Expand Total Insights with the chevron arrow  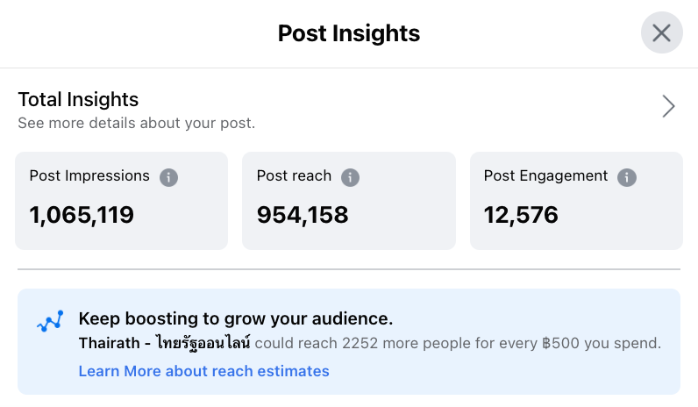point(668,106)
